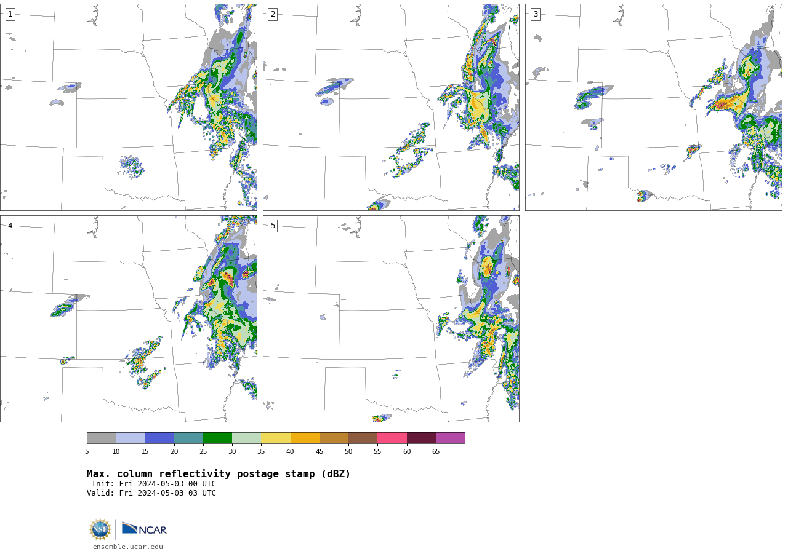
Task: Click the member label '3' box
Action: point(535,14)
